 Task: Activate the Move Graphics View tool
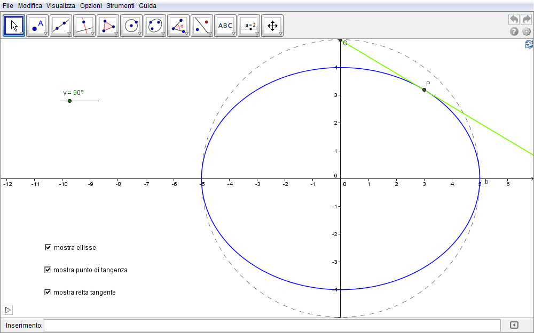tap(272, 25)
